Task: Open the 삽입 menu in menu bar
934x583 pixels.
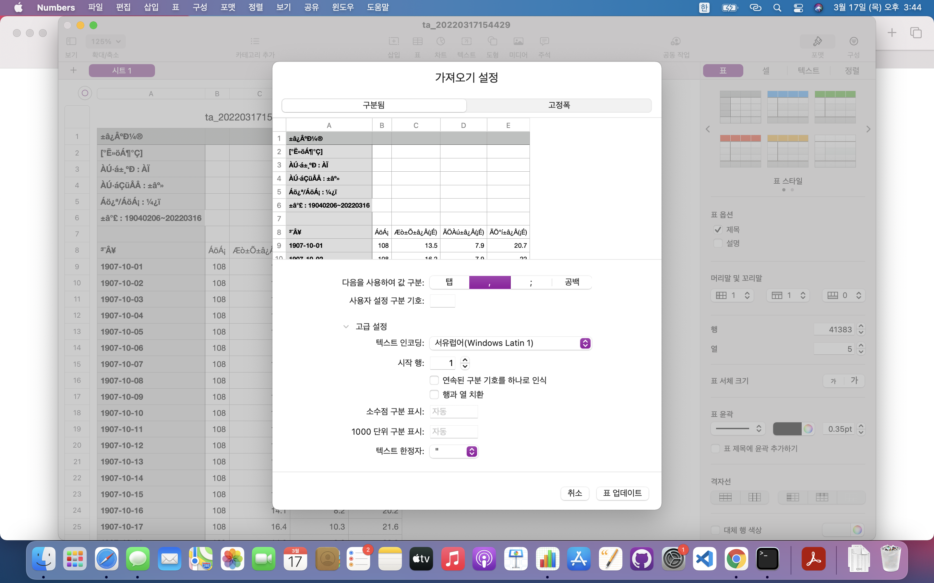Action: [151, 7]
